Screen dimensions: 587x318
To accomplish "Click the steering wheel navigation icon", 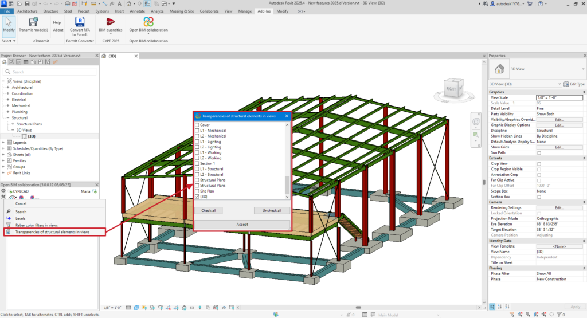I will click(476, 122).
